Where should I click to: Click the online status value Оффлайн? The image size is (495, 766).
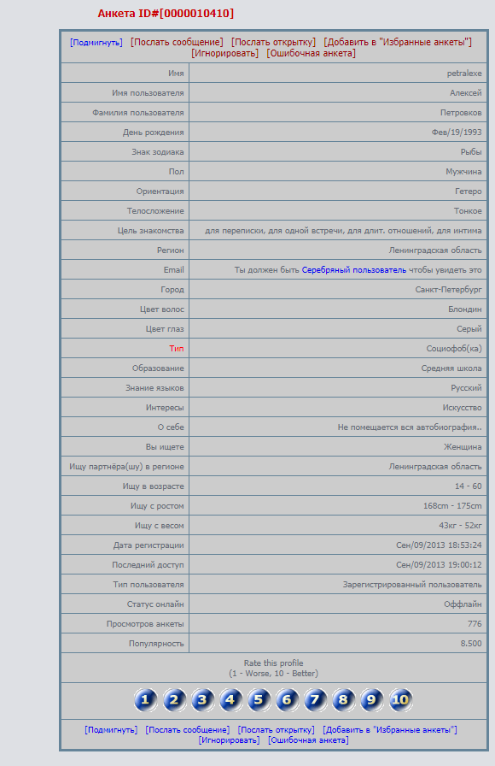(x=463, y=604)
